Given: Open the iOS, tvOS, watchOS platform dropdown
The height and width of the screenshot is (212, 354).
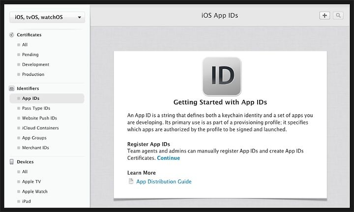Looking at the screenshot, I should pos(47,17).
